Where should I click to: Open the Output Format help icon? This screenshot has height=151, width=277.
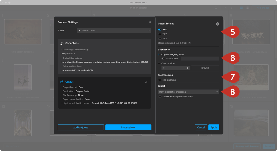[x=218, y=24]
